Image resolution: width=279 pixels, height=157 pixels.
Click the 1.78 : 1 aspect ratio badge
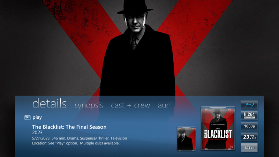pyautogui.click(x=249, y=148)
